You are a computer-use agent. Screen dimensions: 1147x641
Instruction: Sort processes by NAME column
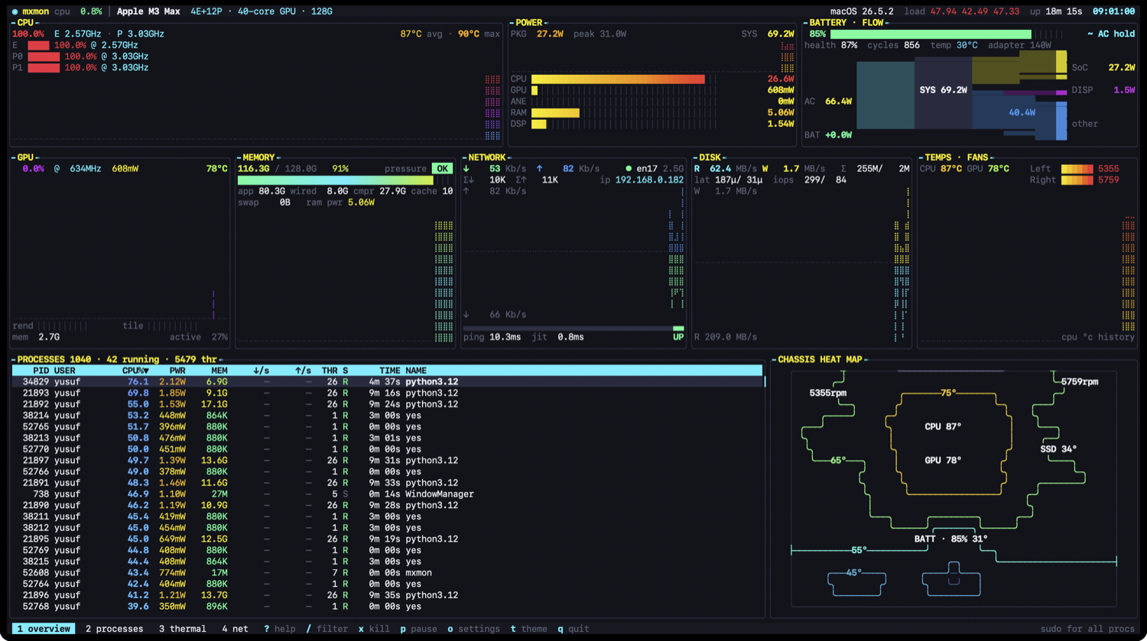[x=416, y=371]
